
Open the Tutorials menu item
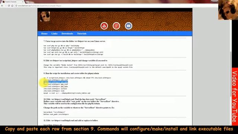coord(82,33)
